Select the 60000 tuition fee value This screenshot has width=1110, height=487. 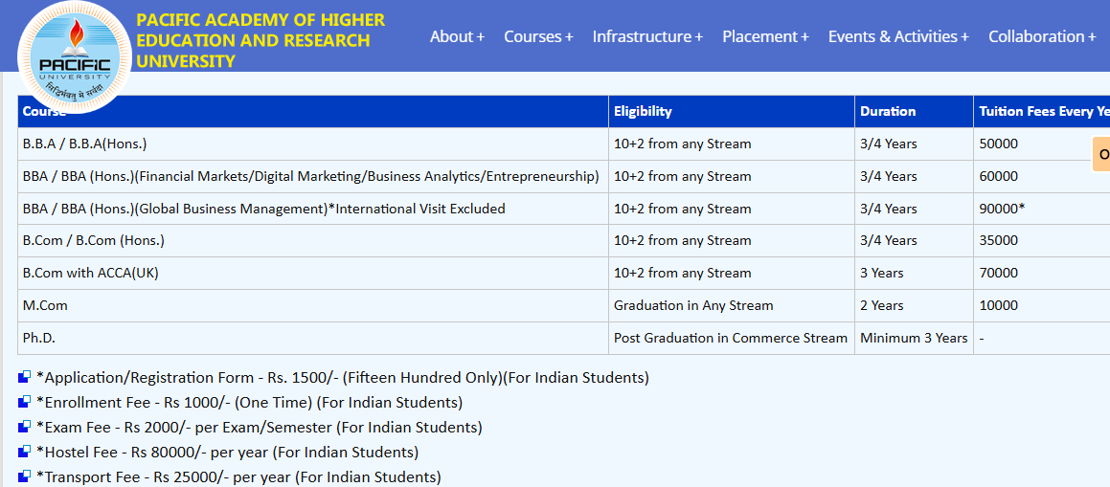tap(998, 176)
